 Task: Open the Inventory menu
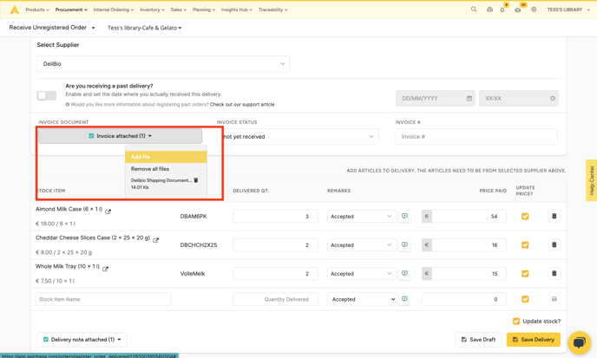pos(153,10)
